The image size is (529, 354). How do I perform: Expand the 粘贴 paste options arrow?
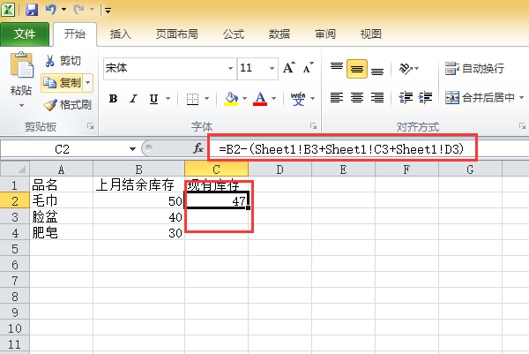point(21,105)
